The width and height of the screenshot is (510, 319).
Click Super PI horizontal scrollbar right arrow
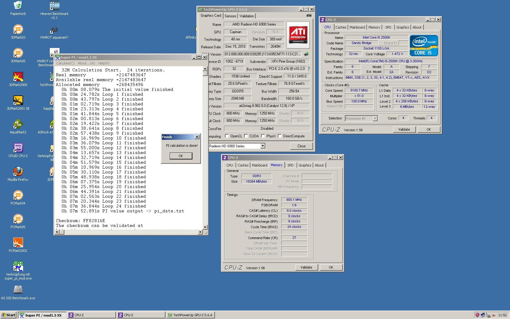coord(200,232)
